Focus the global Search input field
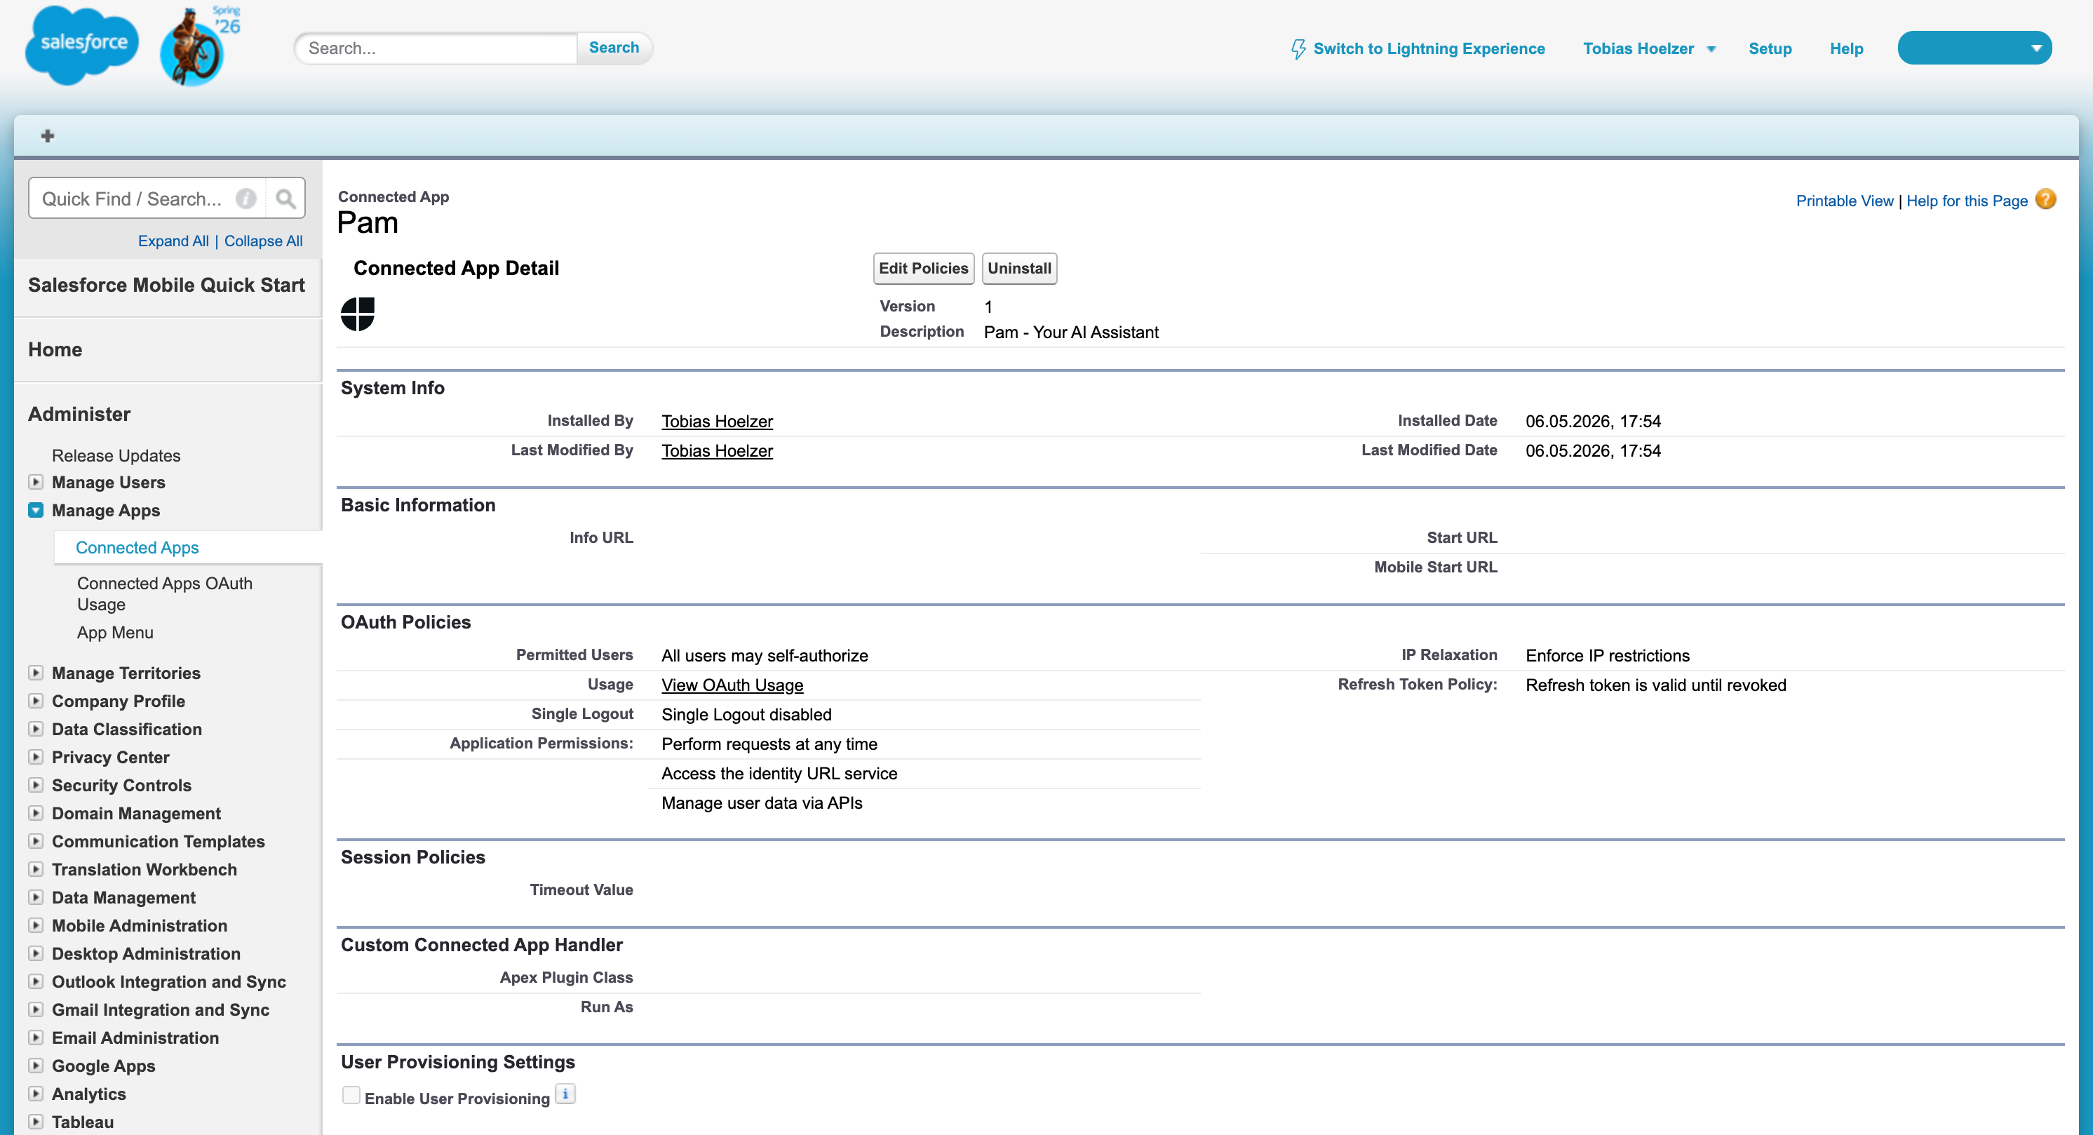This screenshot has height=1135, width=2093. 436,48
